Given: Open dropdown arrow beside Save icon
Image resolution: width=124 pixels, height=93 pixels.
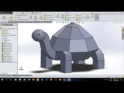Looking at the screenshot, I should 25,13.
